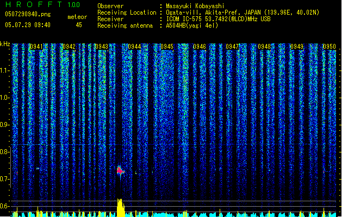
Task: Select the filename 0507290940.png
Action: coord(28,14)
